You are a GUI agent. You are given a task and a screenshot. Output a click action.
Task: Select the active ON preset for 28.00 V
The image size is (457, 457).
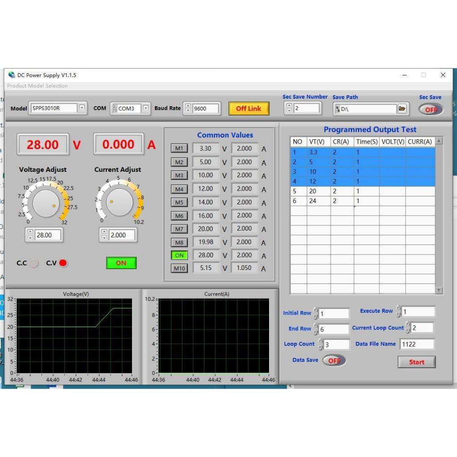pos(179,255)
